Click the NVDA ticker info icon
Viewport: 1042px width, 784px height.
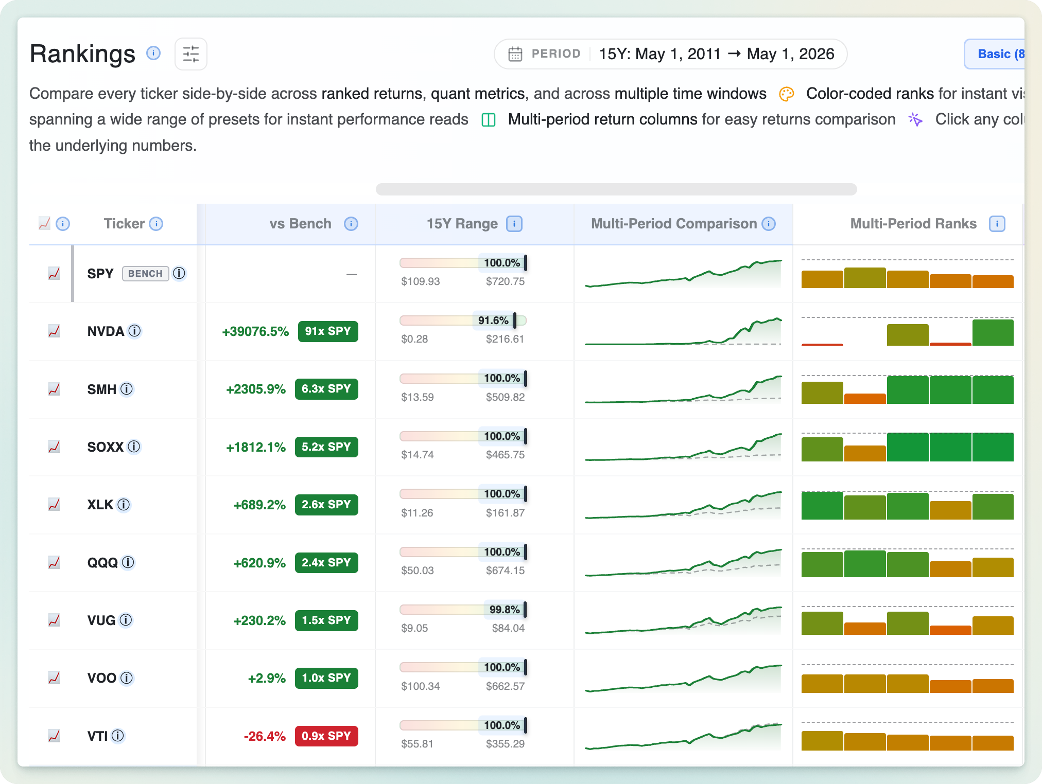click(x=134, y=331)
